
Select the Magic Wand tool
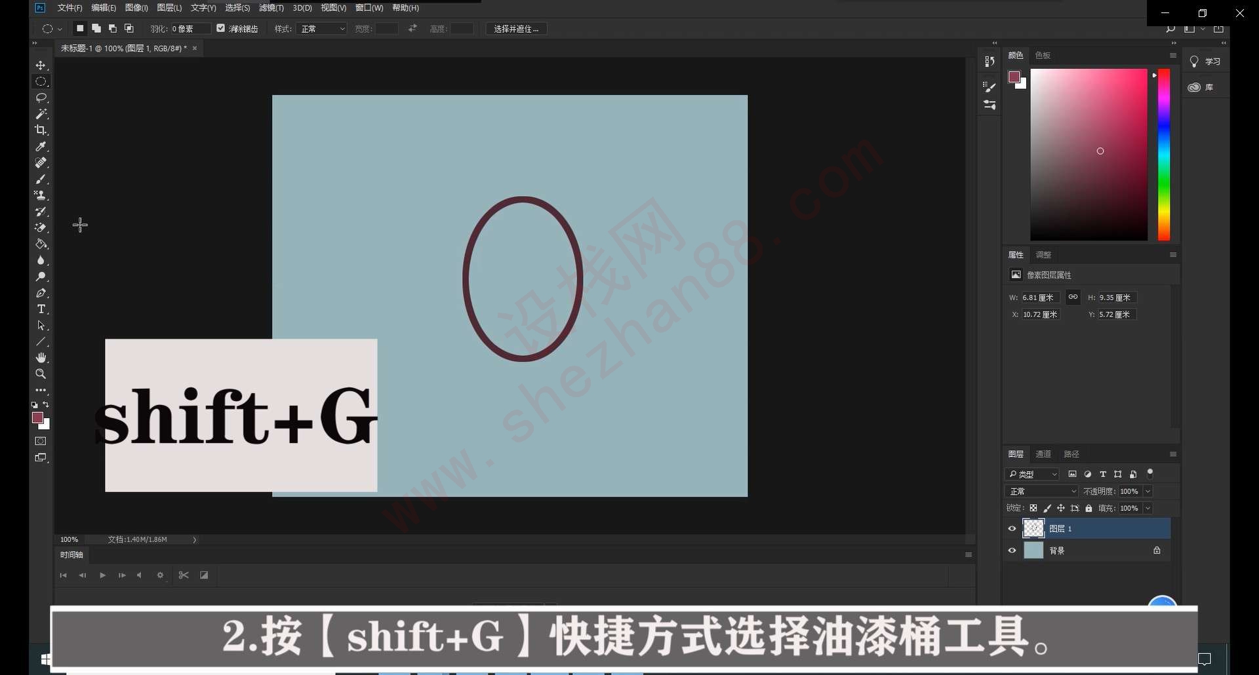(x=41, y=114)
